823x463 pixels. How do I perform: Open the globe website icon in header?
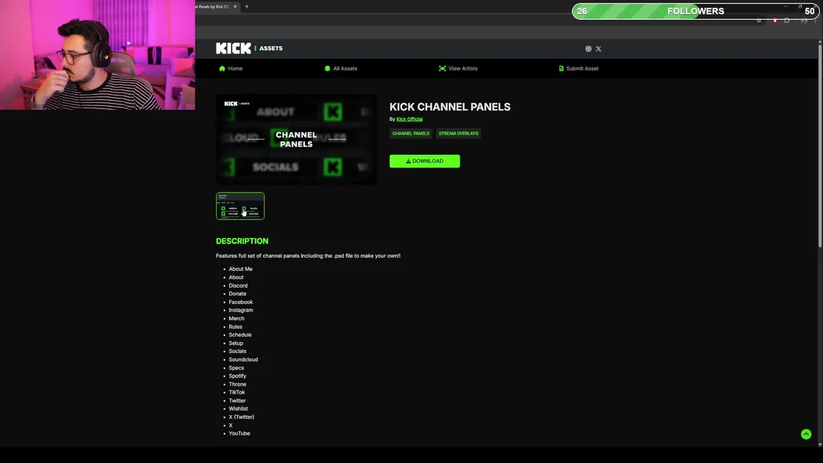[588, 49]
